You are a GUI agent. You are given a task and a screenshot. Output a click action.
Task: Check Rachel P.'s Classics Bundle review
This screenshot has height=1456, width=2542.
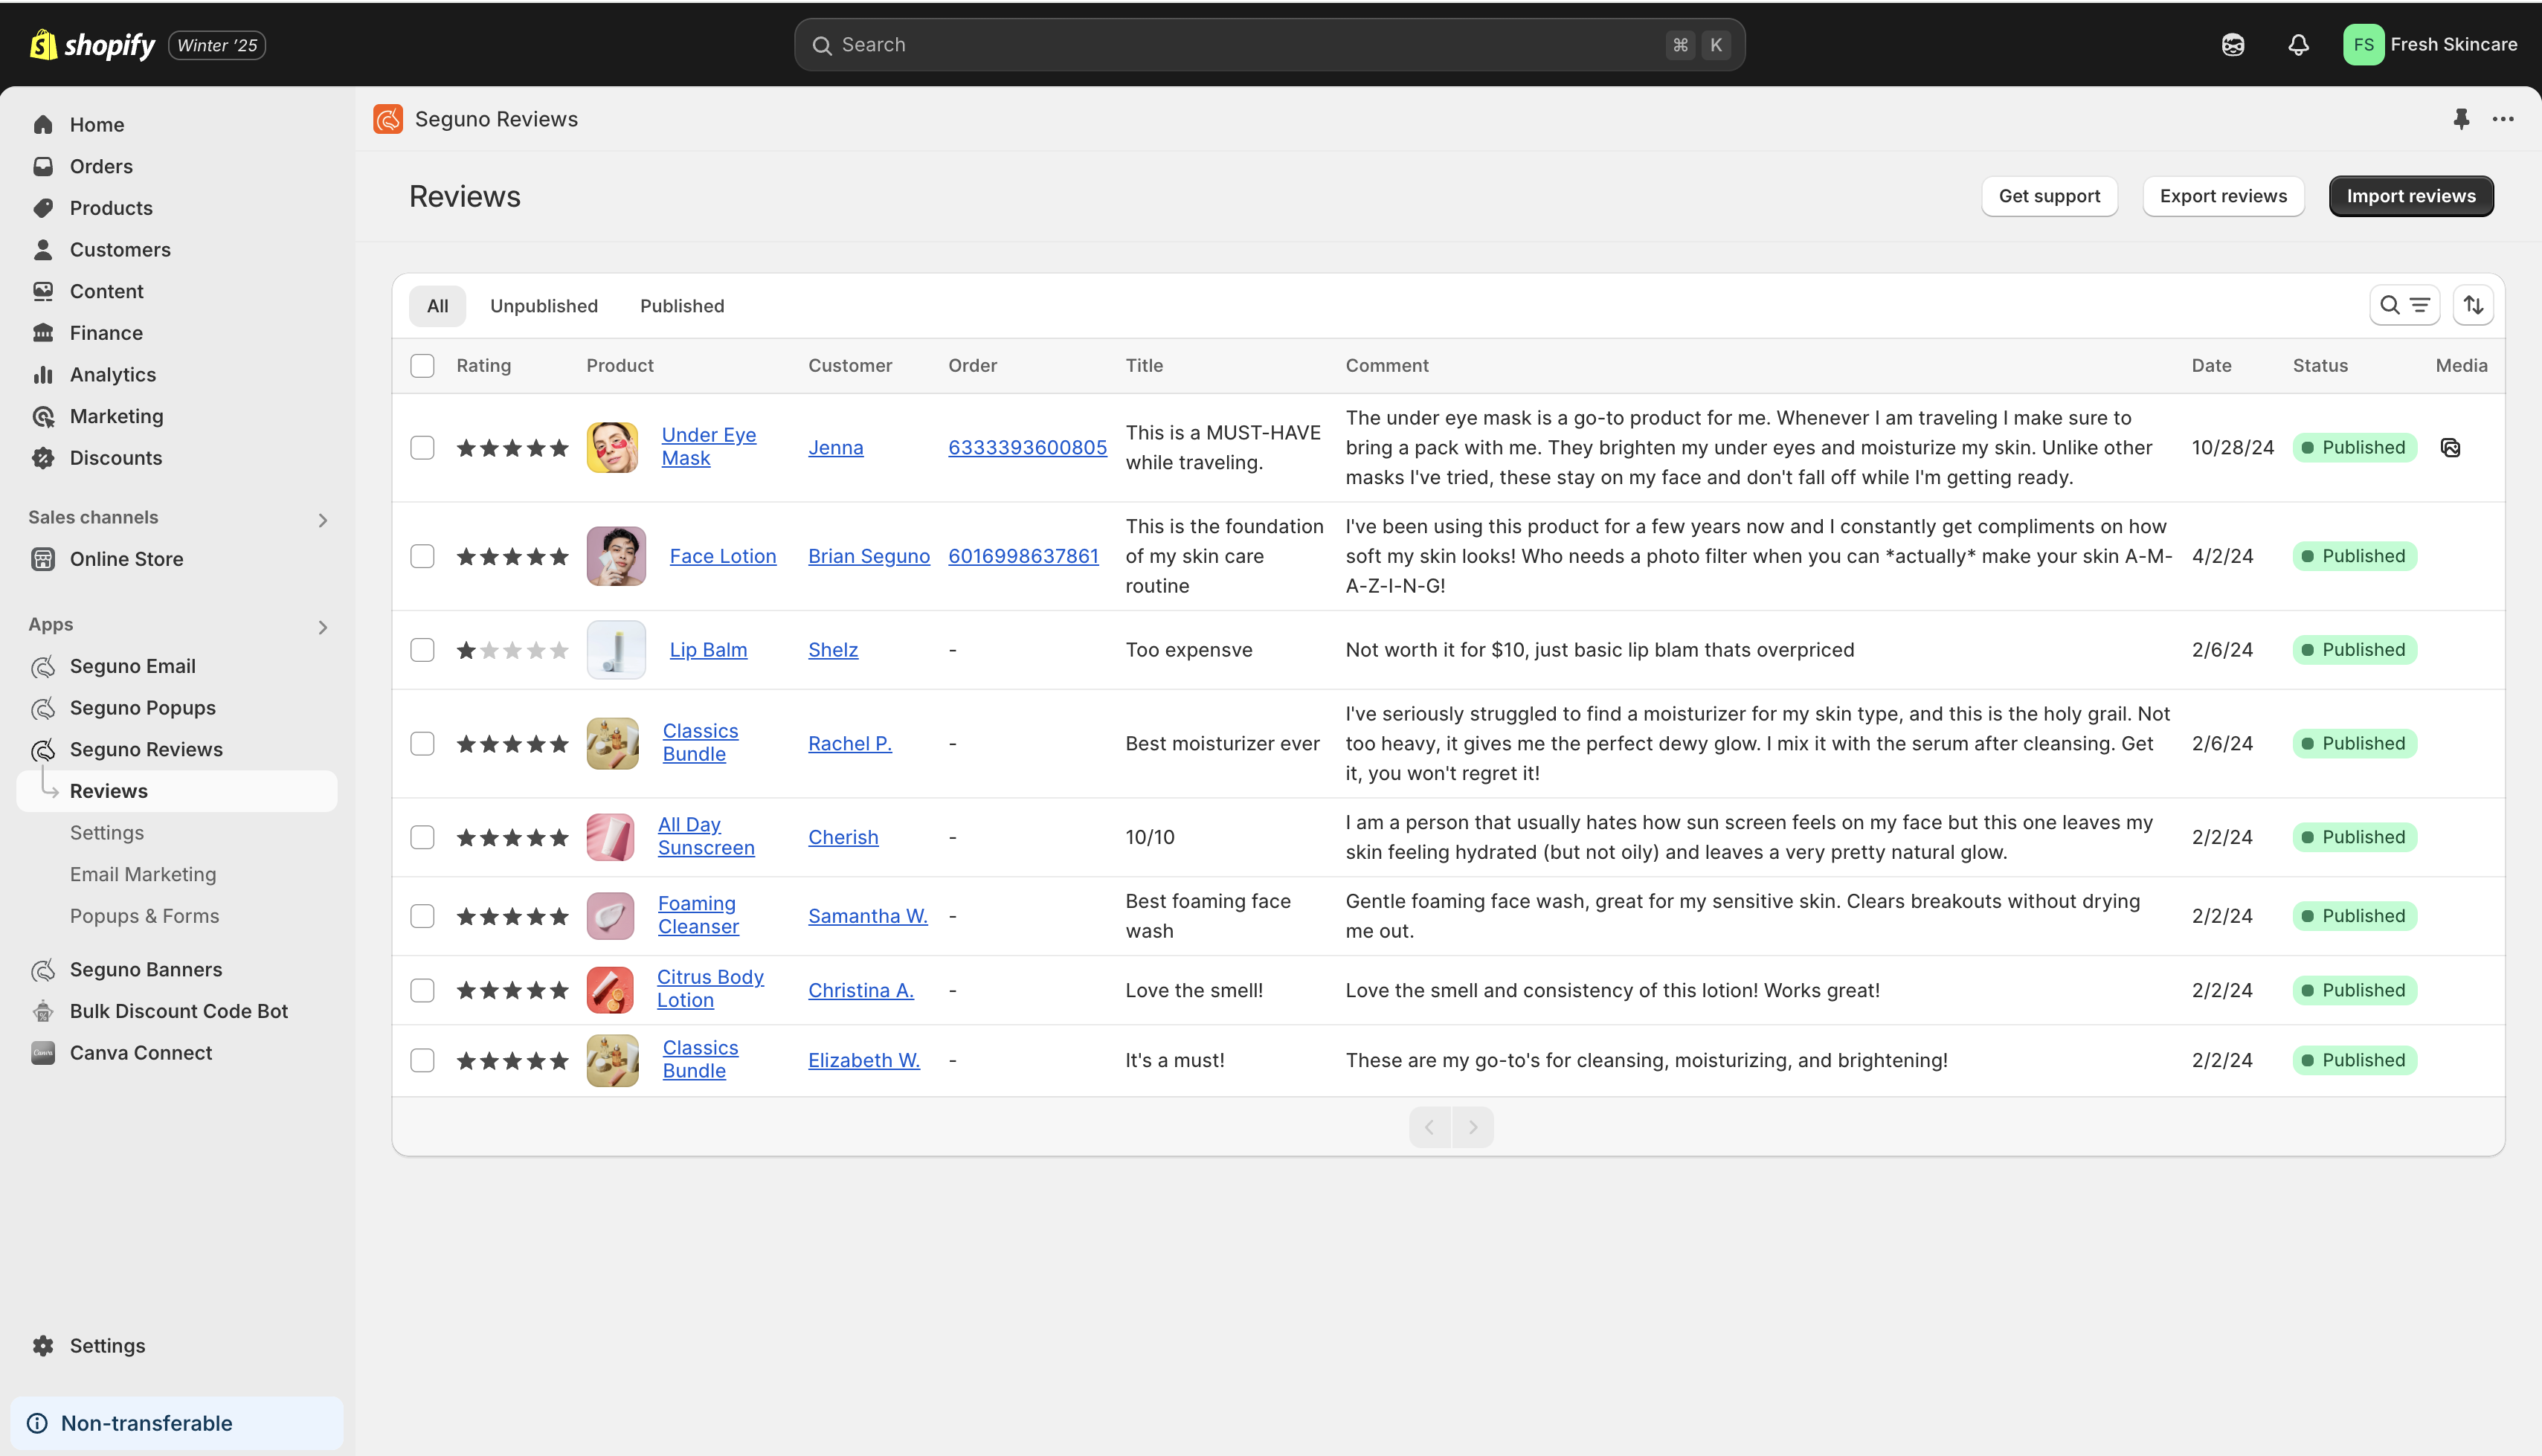422,744
